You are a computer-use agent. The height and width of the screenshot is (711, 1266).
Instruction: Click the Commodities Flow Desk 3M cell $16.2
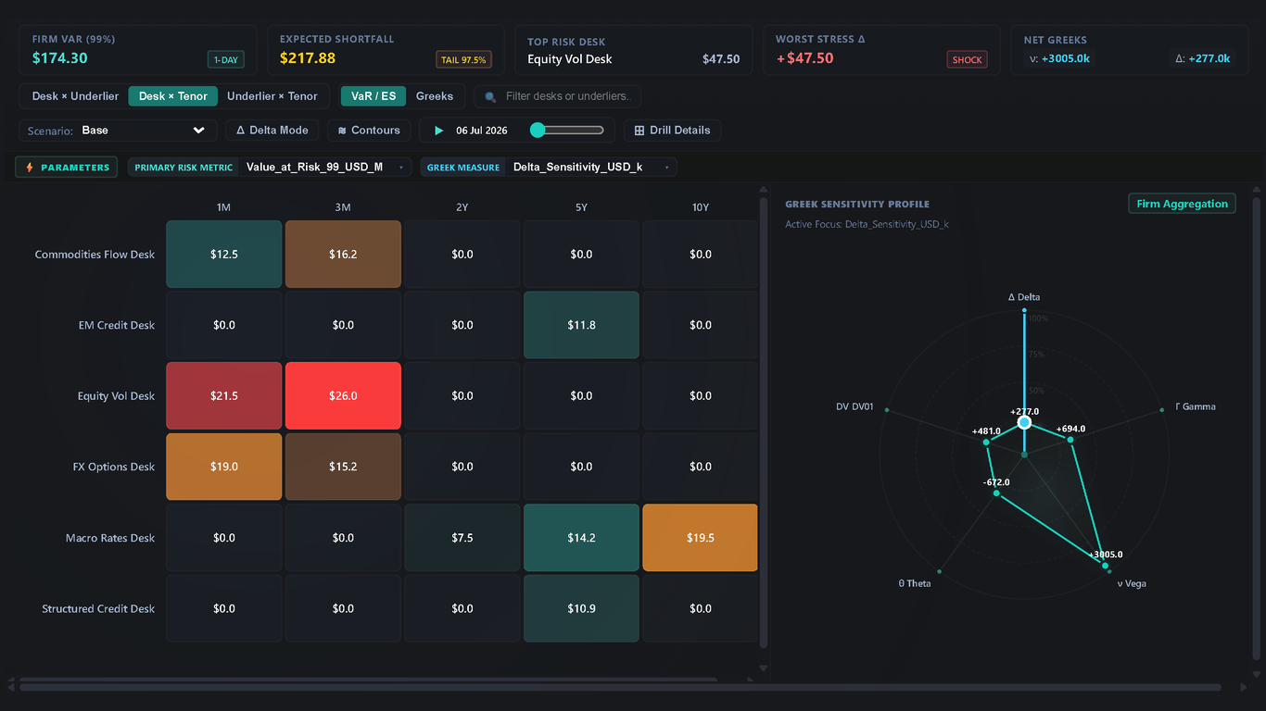click(x=343, y=254)
